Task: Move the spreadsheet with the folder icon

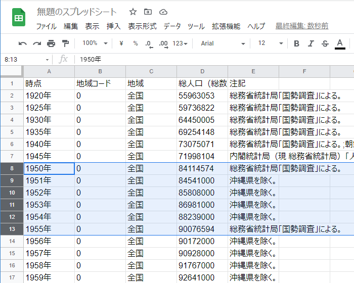Action: (x=148, y=12)
